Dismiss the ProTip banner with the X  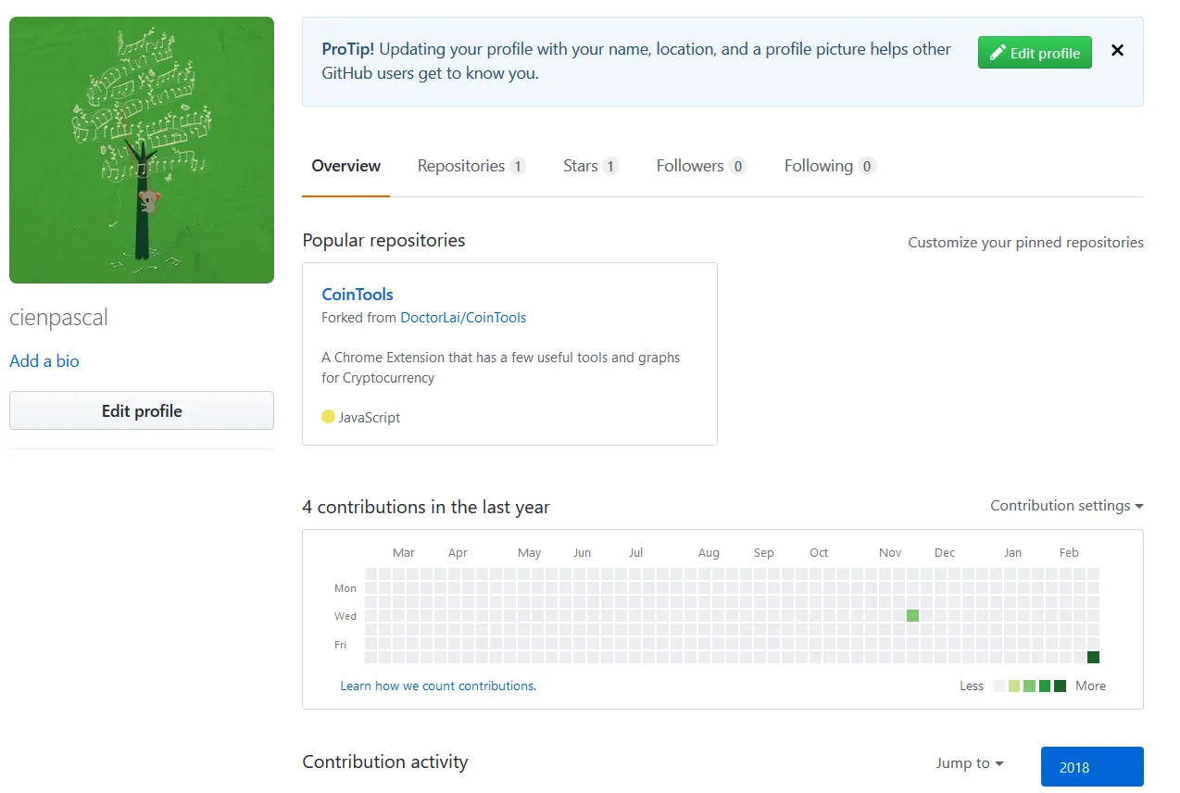tap(1117, 51)
